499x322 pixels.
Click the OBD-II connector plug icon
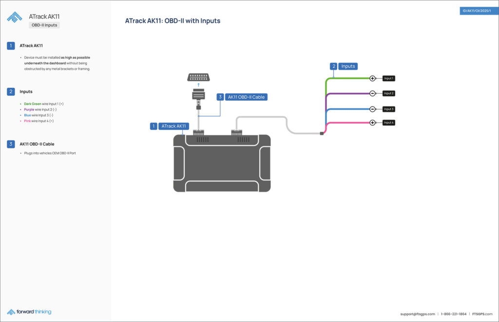[x=198, y=77]
